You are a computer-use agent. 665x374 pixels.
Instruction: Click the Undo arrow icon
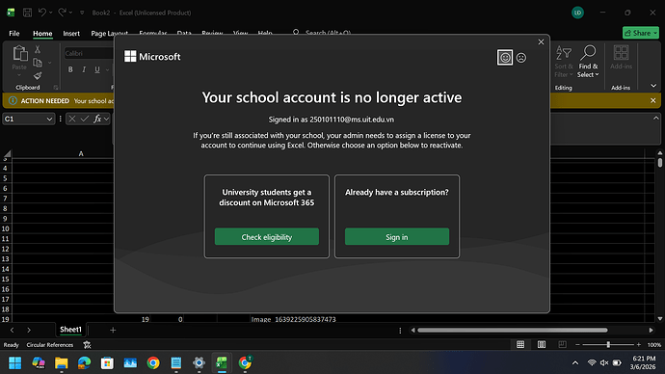(42, 13)
